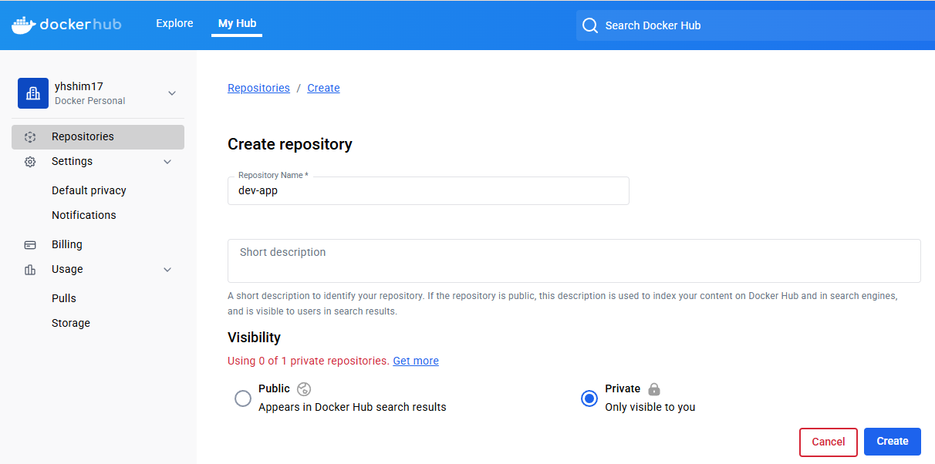Image resolution: width=935 pixels, height=464 pixels.
Task: Click the 'Docker Personal' plan text
Action: tap(90, 101)
